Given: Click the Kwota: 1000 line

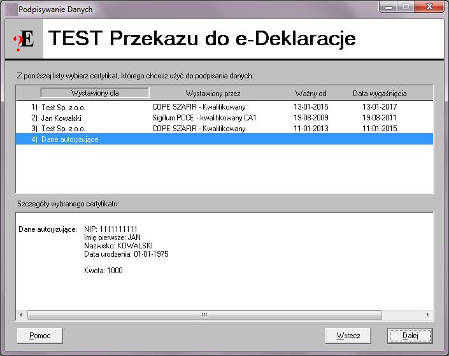Looking at the screenshot, I should coord(103,271).
